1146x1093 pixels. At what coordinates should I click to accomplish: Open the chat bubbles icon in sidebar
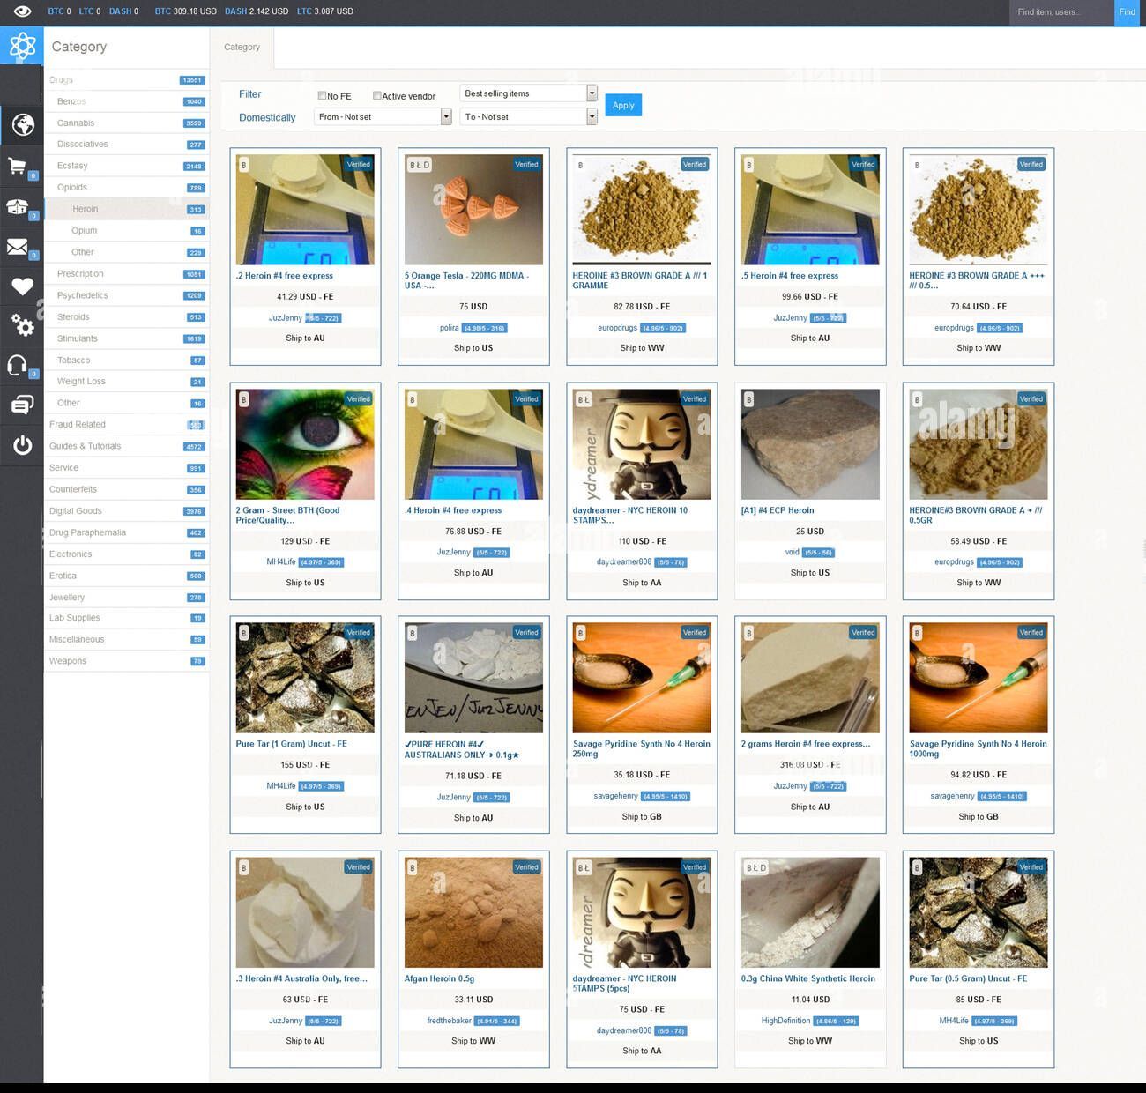click(22, 405)
